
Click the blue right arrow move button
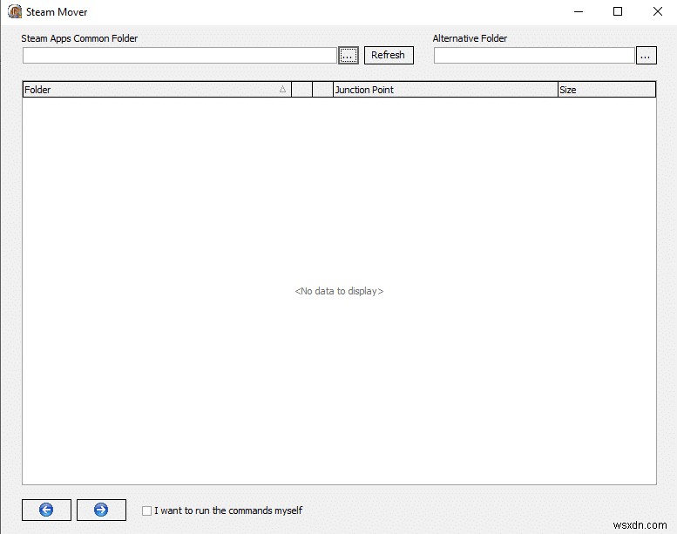pos(101,510)
